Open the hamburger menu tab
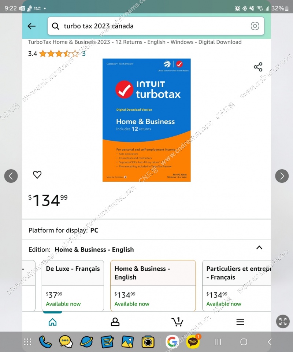 click(x=240, y=322)
